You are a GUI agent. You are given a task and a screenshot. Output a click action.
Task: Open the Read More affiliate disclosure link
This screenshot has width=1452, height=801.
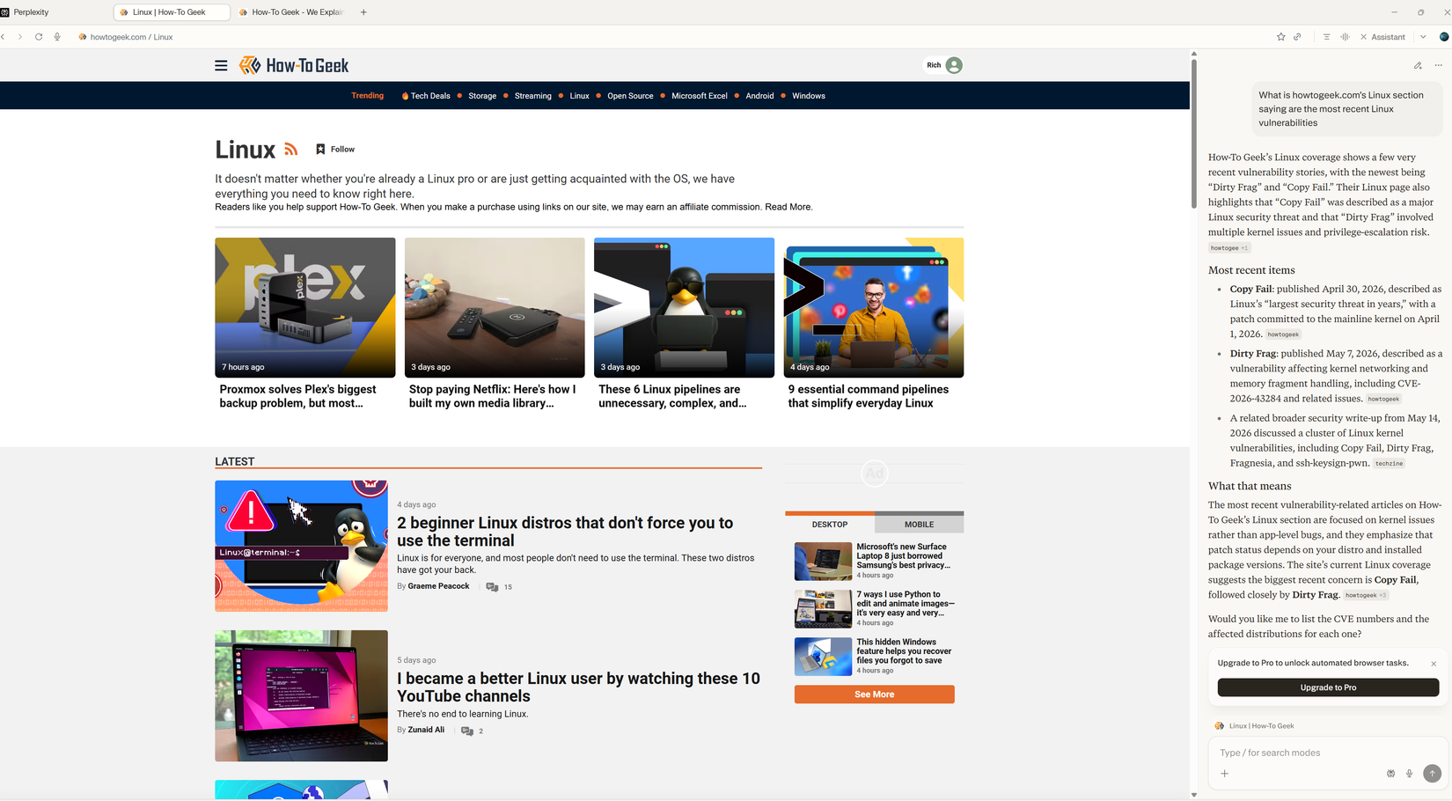pyautogui.click(x=788, y=207)
